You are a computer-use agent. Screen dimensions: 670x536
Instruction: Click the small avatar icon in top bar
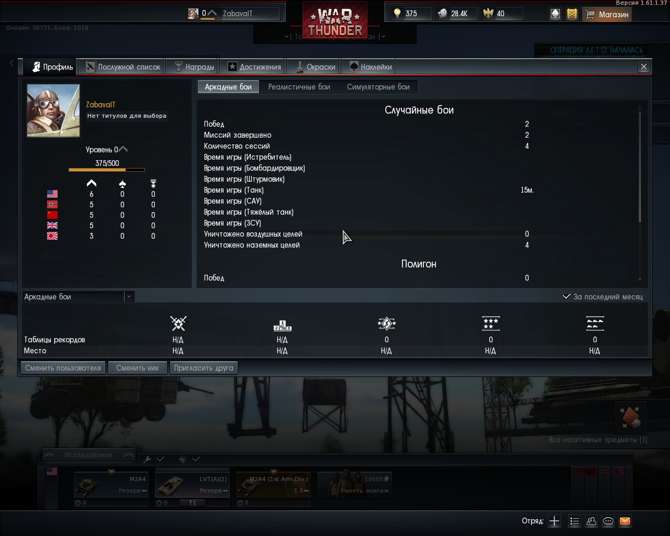193,14
